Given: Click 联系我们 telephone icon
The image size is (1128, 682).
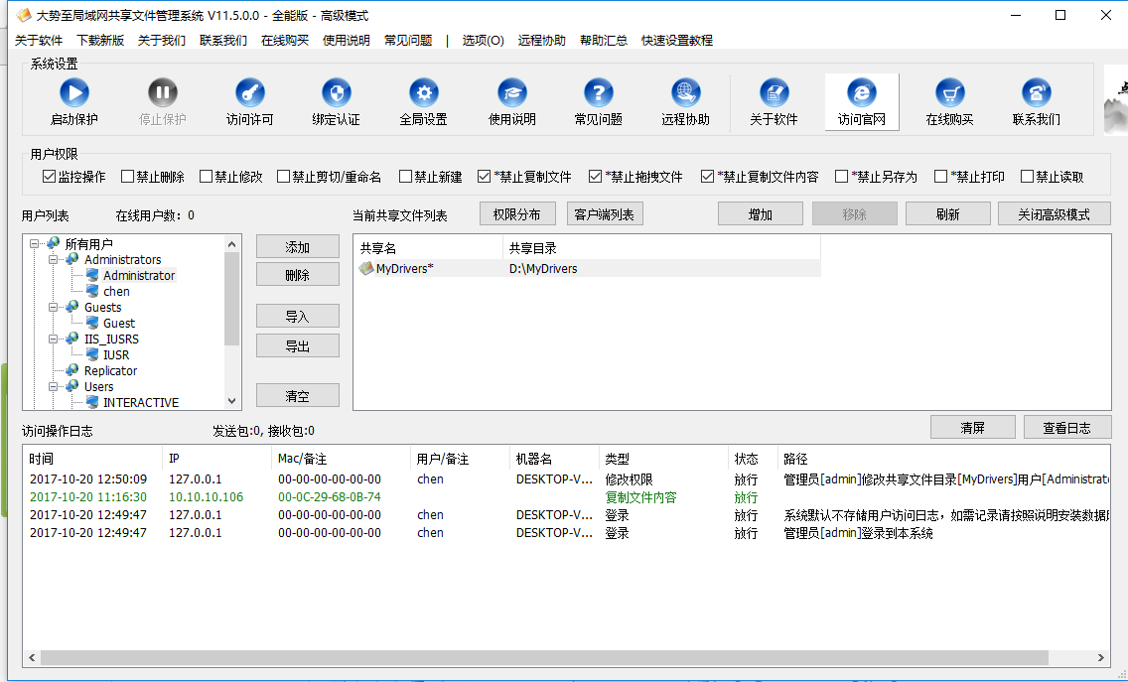Looking at the screenshot, I should point(1036,92).
